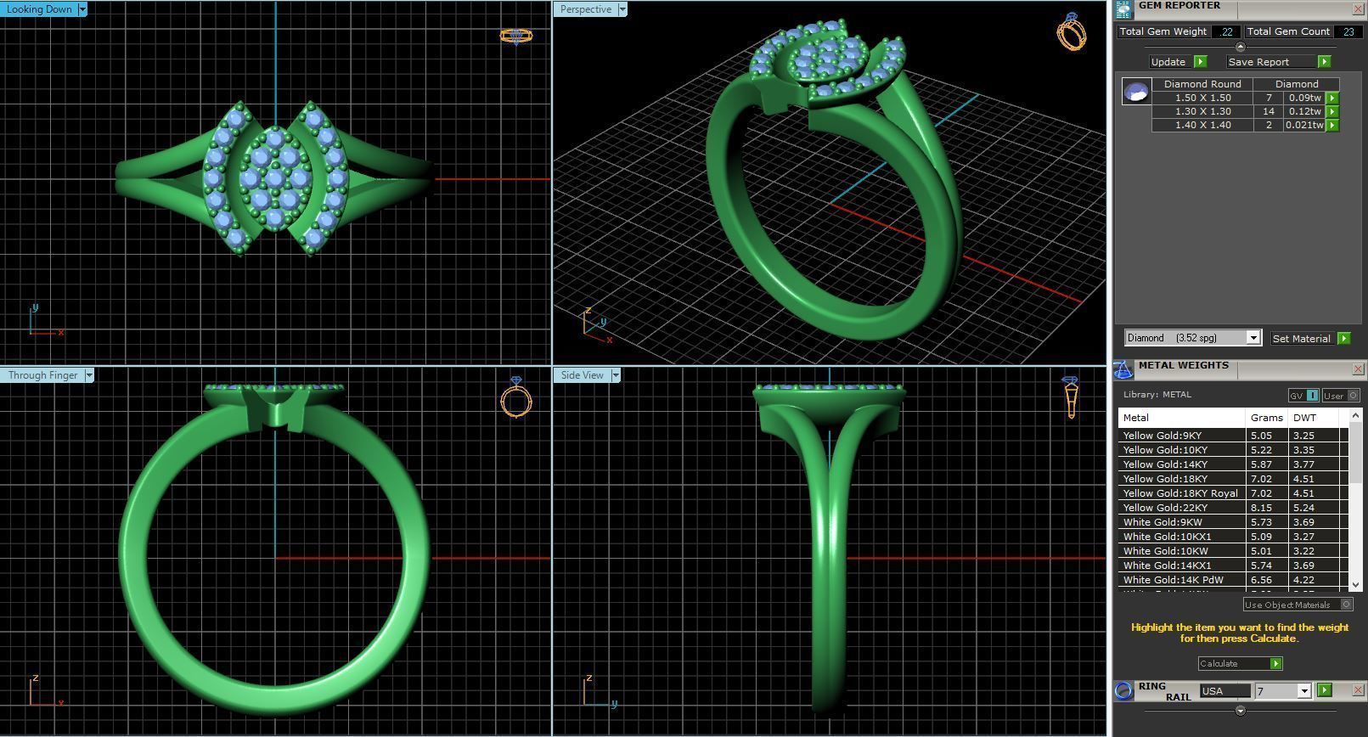Open the ring size 7 dropdown
1368x737 pixels.
(x=1304, y=691)
